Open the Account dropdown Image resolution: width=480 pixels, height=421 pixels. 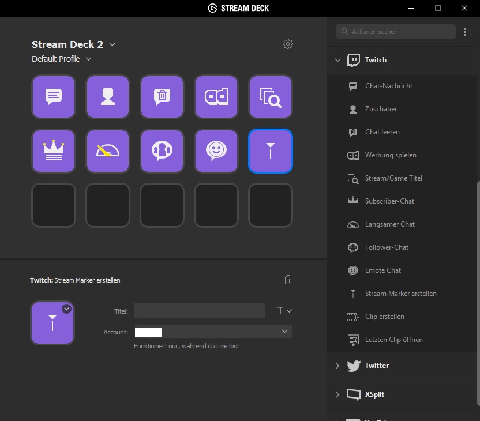(x=213, y=332)
